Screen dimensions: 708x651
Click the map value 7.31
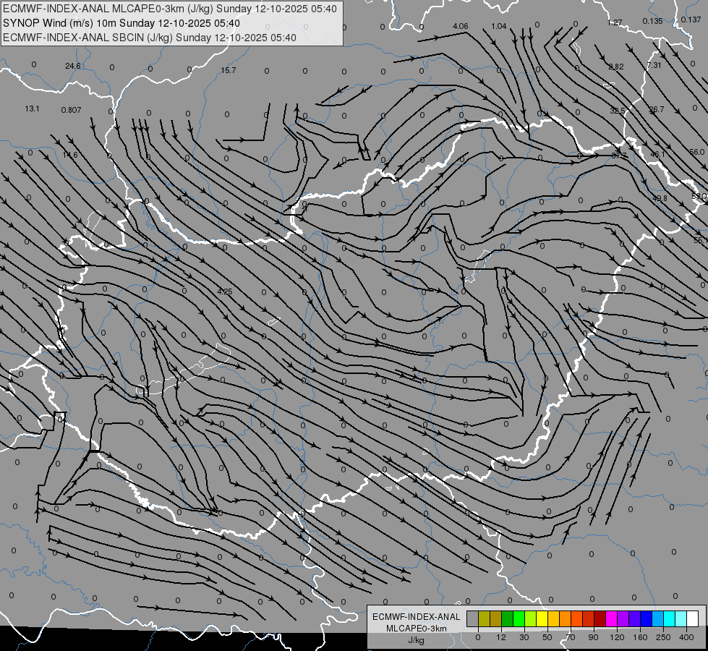click(654, 66)
